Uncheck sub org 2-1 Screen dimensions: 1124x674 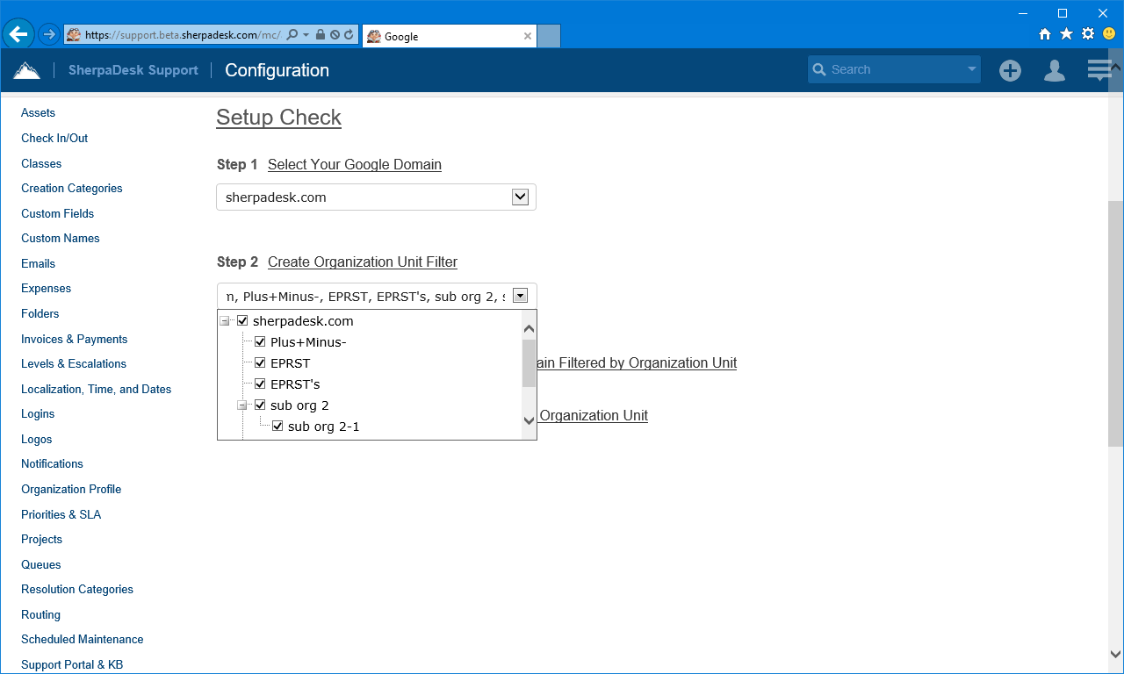click(277, 426)
